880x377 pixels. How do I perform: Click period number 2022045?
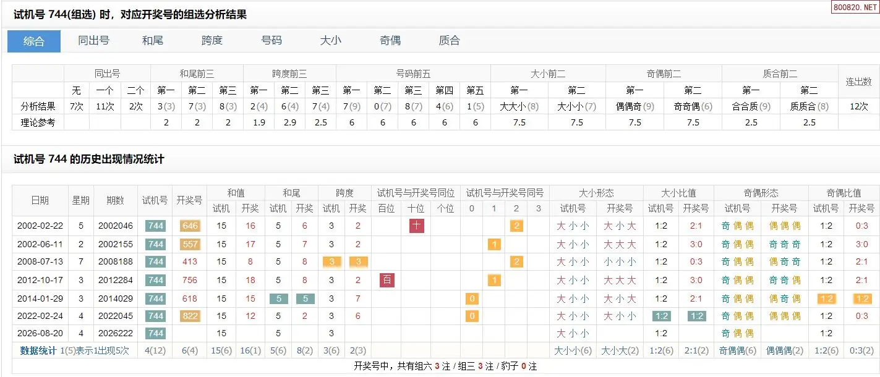pyautogui.click(x=116, y=316)
